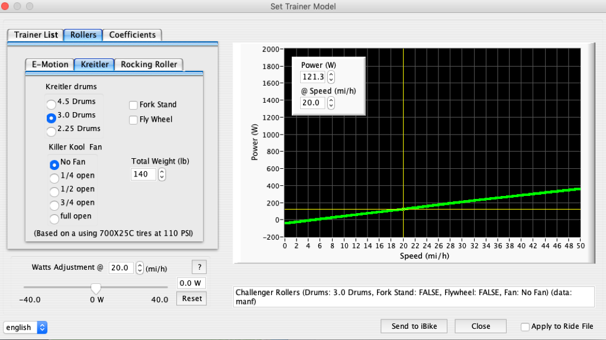The image size is (606, 340).
Task: Enable the Fly Wheel checkbox
Action: coord(133,120)
